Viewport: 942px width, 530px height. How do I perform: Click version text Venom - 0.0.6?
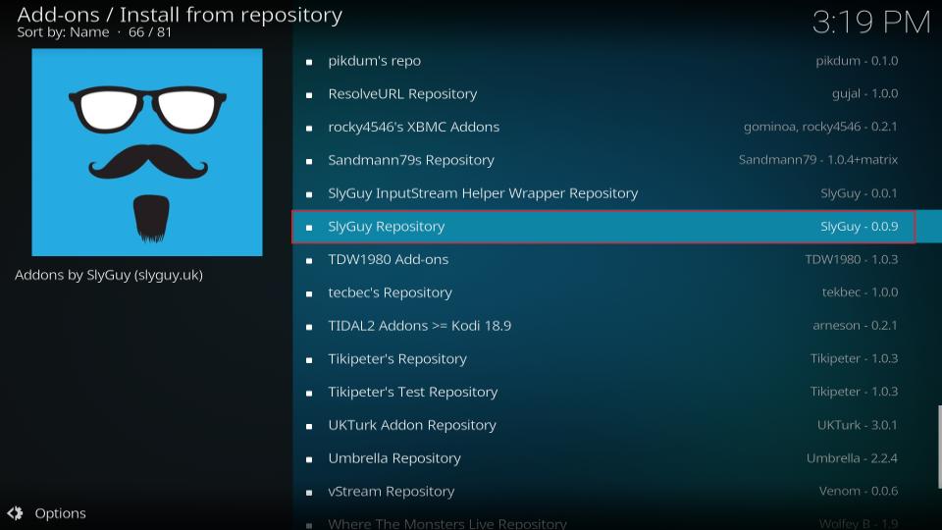point(859,491)
